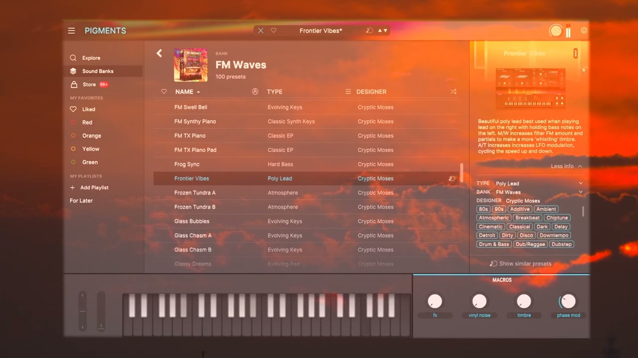Toggle the Cinematic tag

point(491,227)
